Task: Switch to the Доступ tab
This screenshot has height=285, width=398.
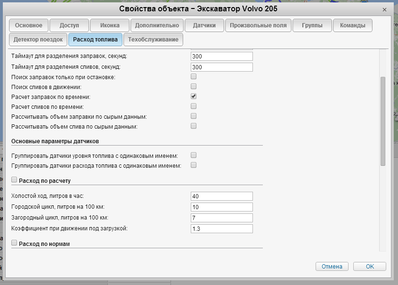Action: tap(69, 25)
